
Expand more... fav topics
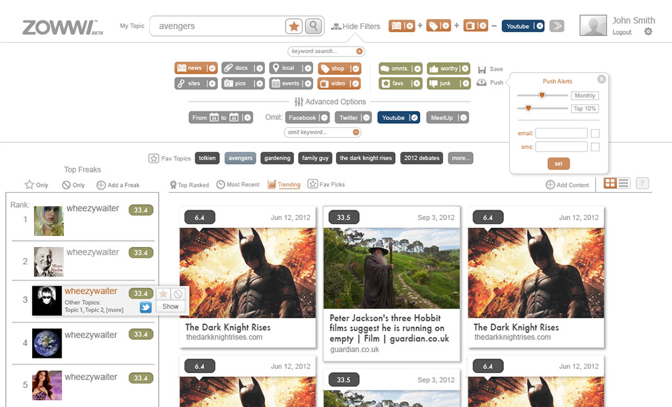point(460,159)
